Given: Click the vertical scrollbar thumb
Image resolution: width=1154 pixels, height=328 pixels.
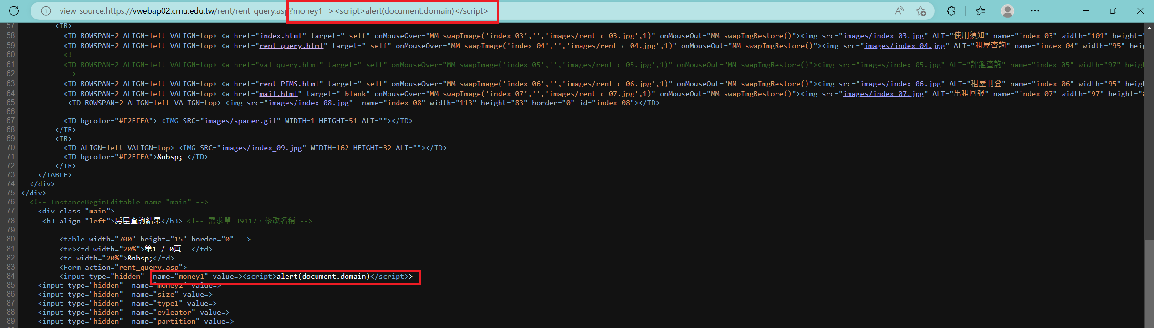Looking at the screenshot, I should pos(1149,283).
